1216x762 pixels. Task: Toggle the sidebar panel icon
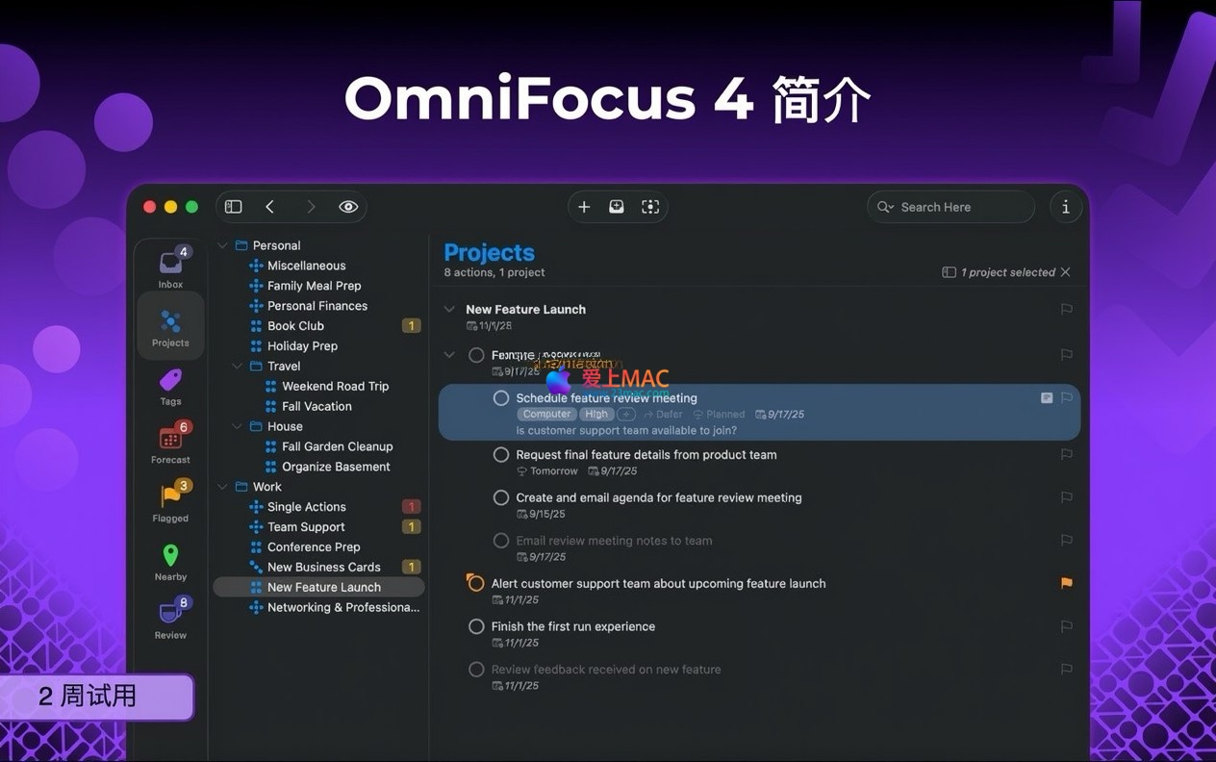[233, 207]
